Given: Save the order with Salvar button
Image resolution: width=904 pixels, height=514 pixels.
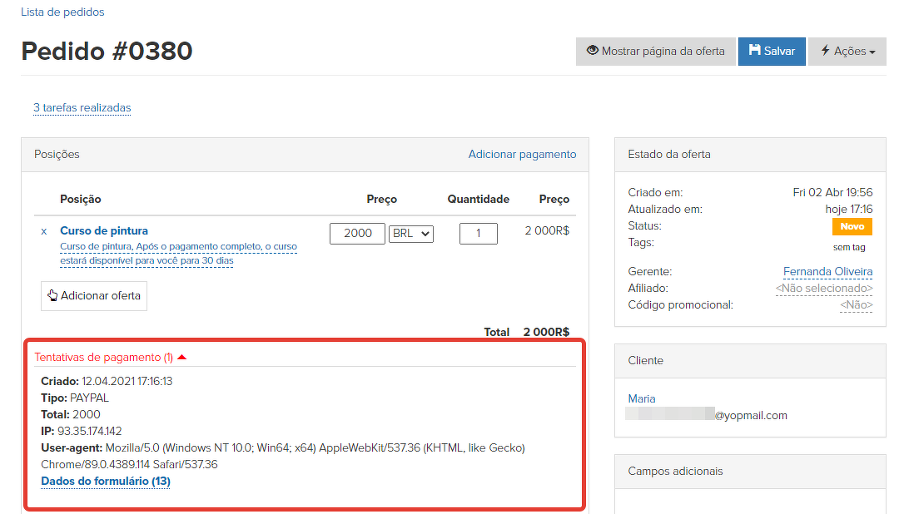Looking at the screenshot, I should pyautogui.click(x=771, y=51).
